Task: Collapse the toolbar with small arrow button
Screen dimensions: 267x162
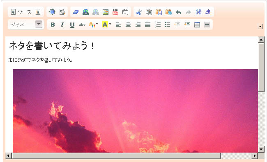Action: pos(260,27)
